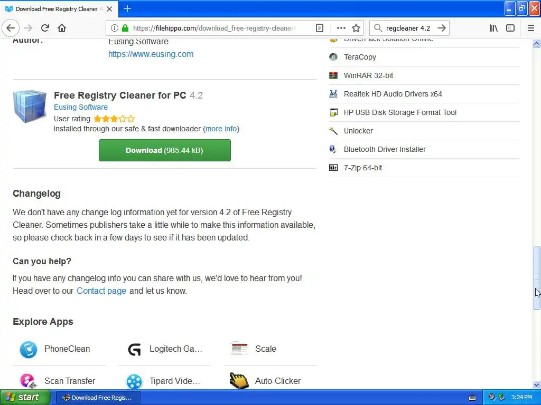
Task: Click the Free Registry Cleaner cube icon
Action: pos(30,106)
